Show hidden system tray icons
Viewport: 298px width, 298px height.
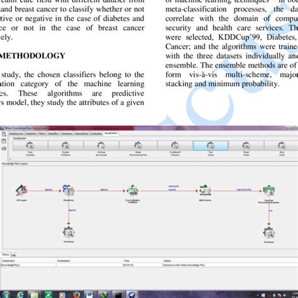258,295
